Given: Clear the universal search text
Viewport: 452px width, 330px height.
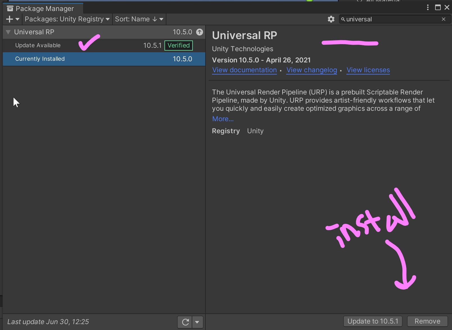Looking at the screenshot, I should click(x=444, y=19).
